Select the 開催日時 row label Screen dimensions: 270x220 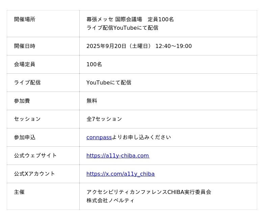pos(25,46)
